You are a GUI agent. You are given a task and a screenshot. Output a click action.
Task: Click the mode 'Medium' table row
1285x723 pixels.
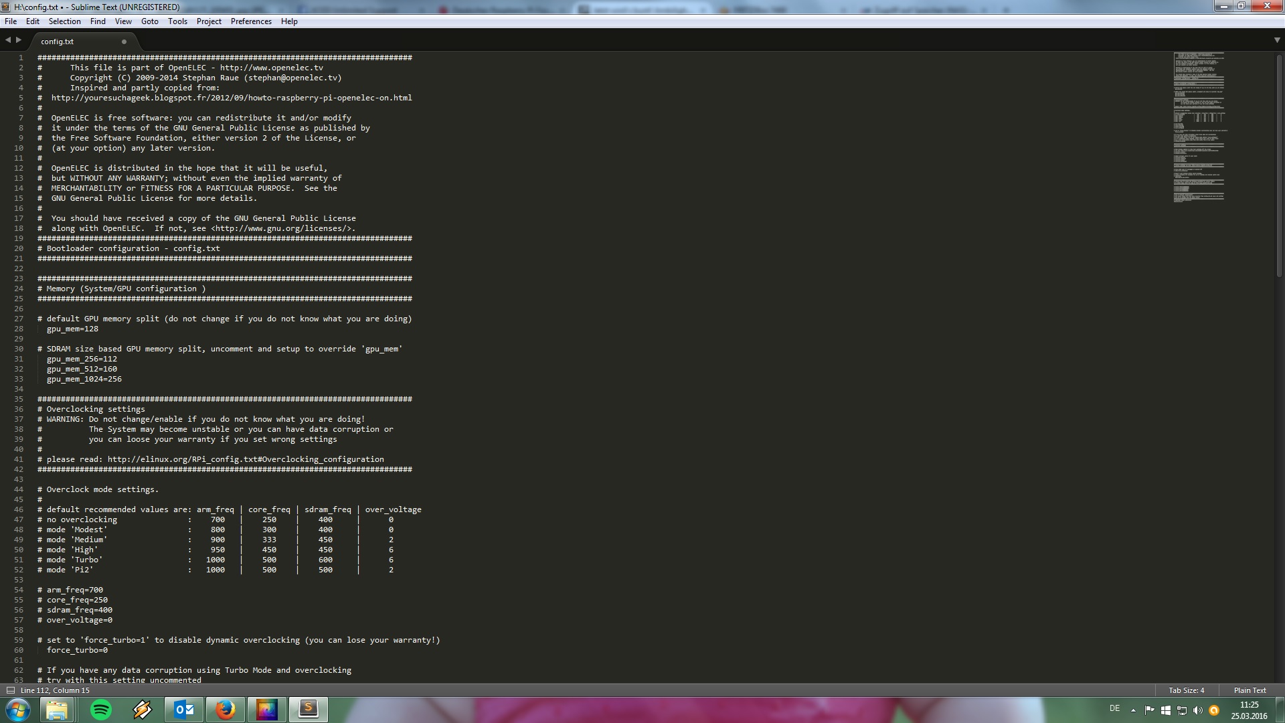tap(216, 540)
